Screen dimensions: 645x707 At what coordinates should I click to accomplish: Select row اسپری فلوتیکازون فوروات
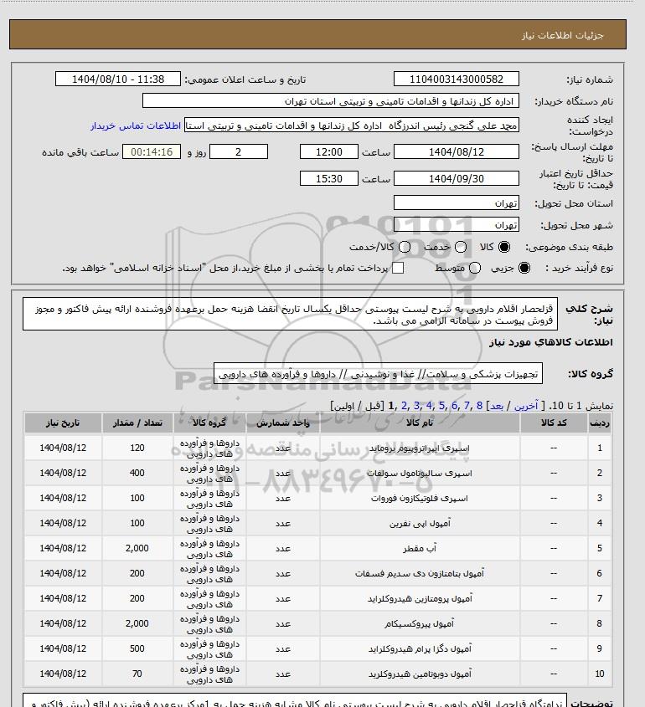(x=317, y=498)
